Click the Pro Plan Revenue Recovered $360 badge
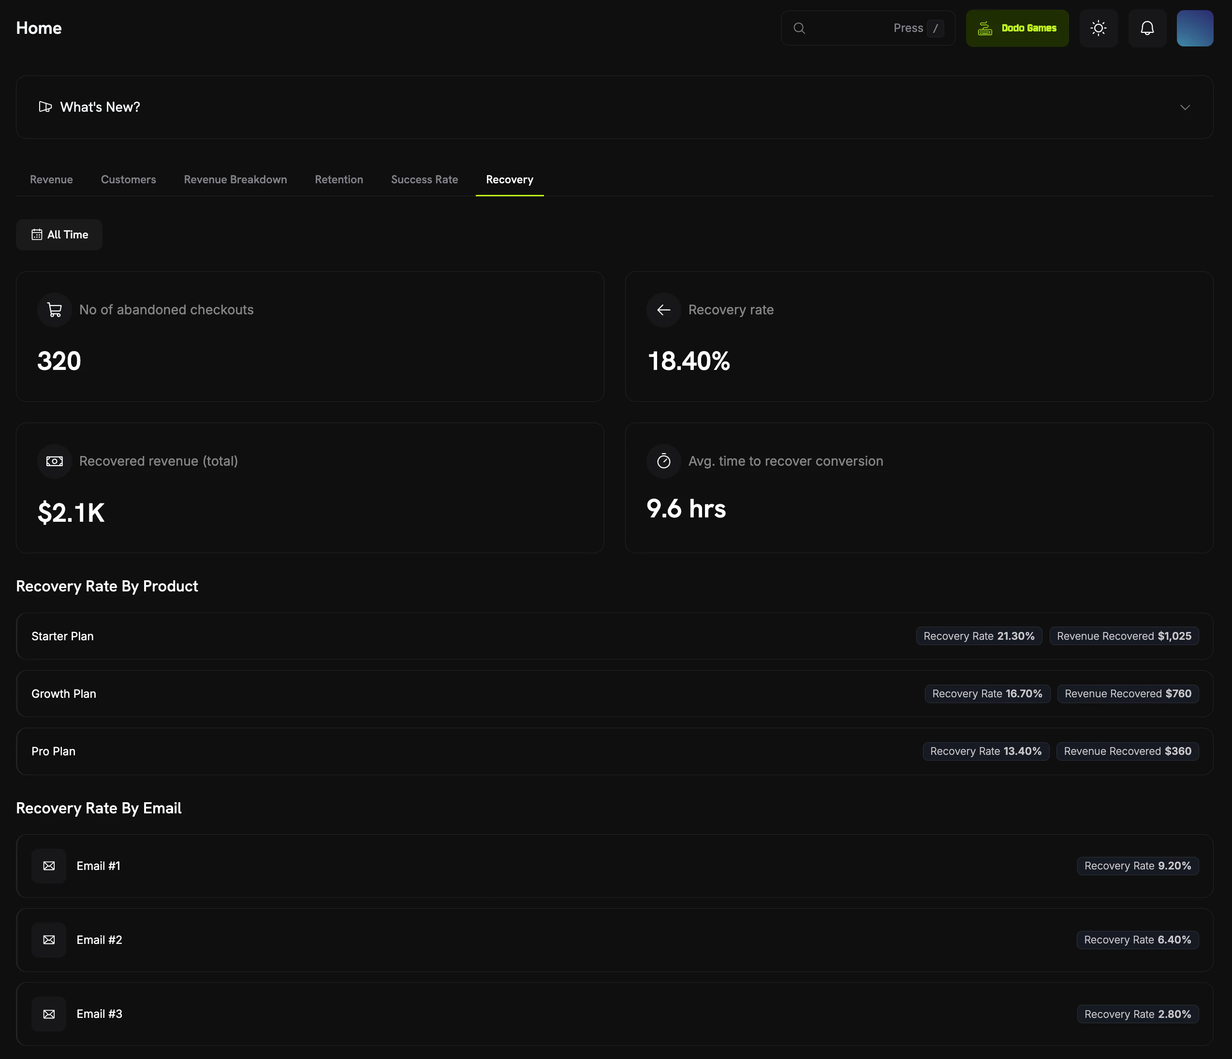This screenshot has width=1232, height=1059. [1128, 751]
